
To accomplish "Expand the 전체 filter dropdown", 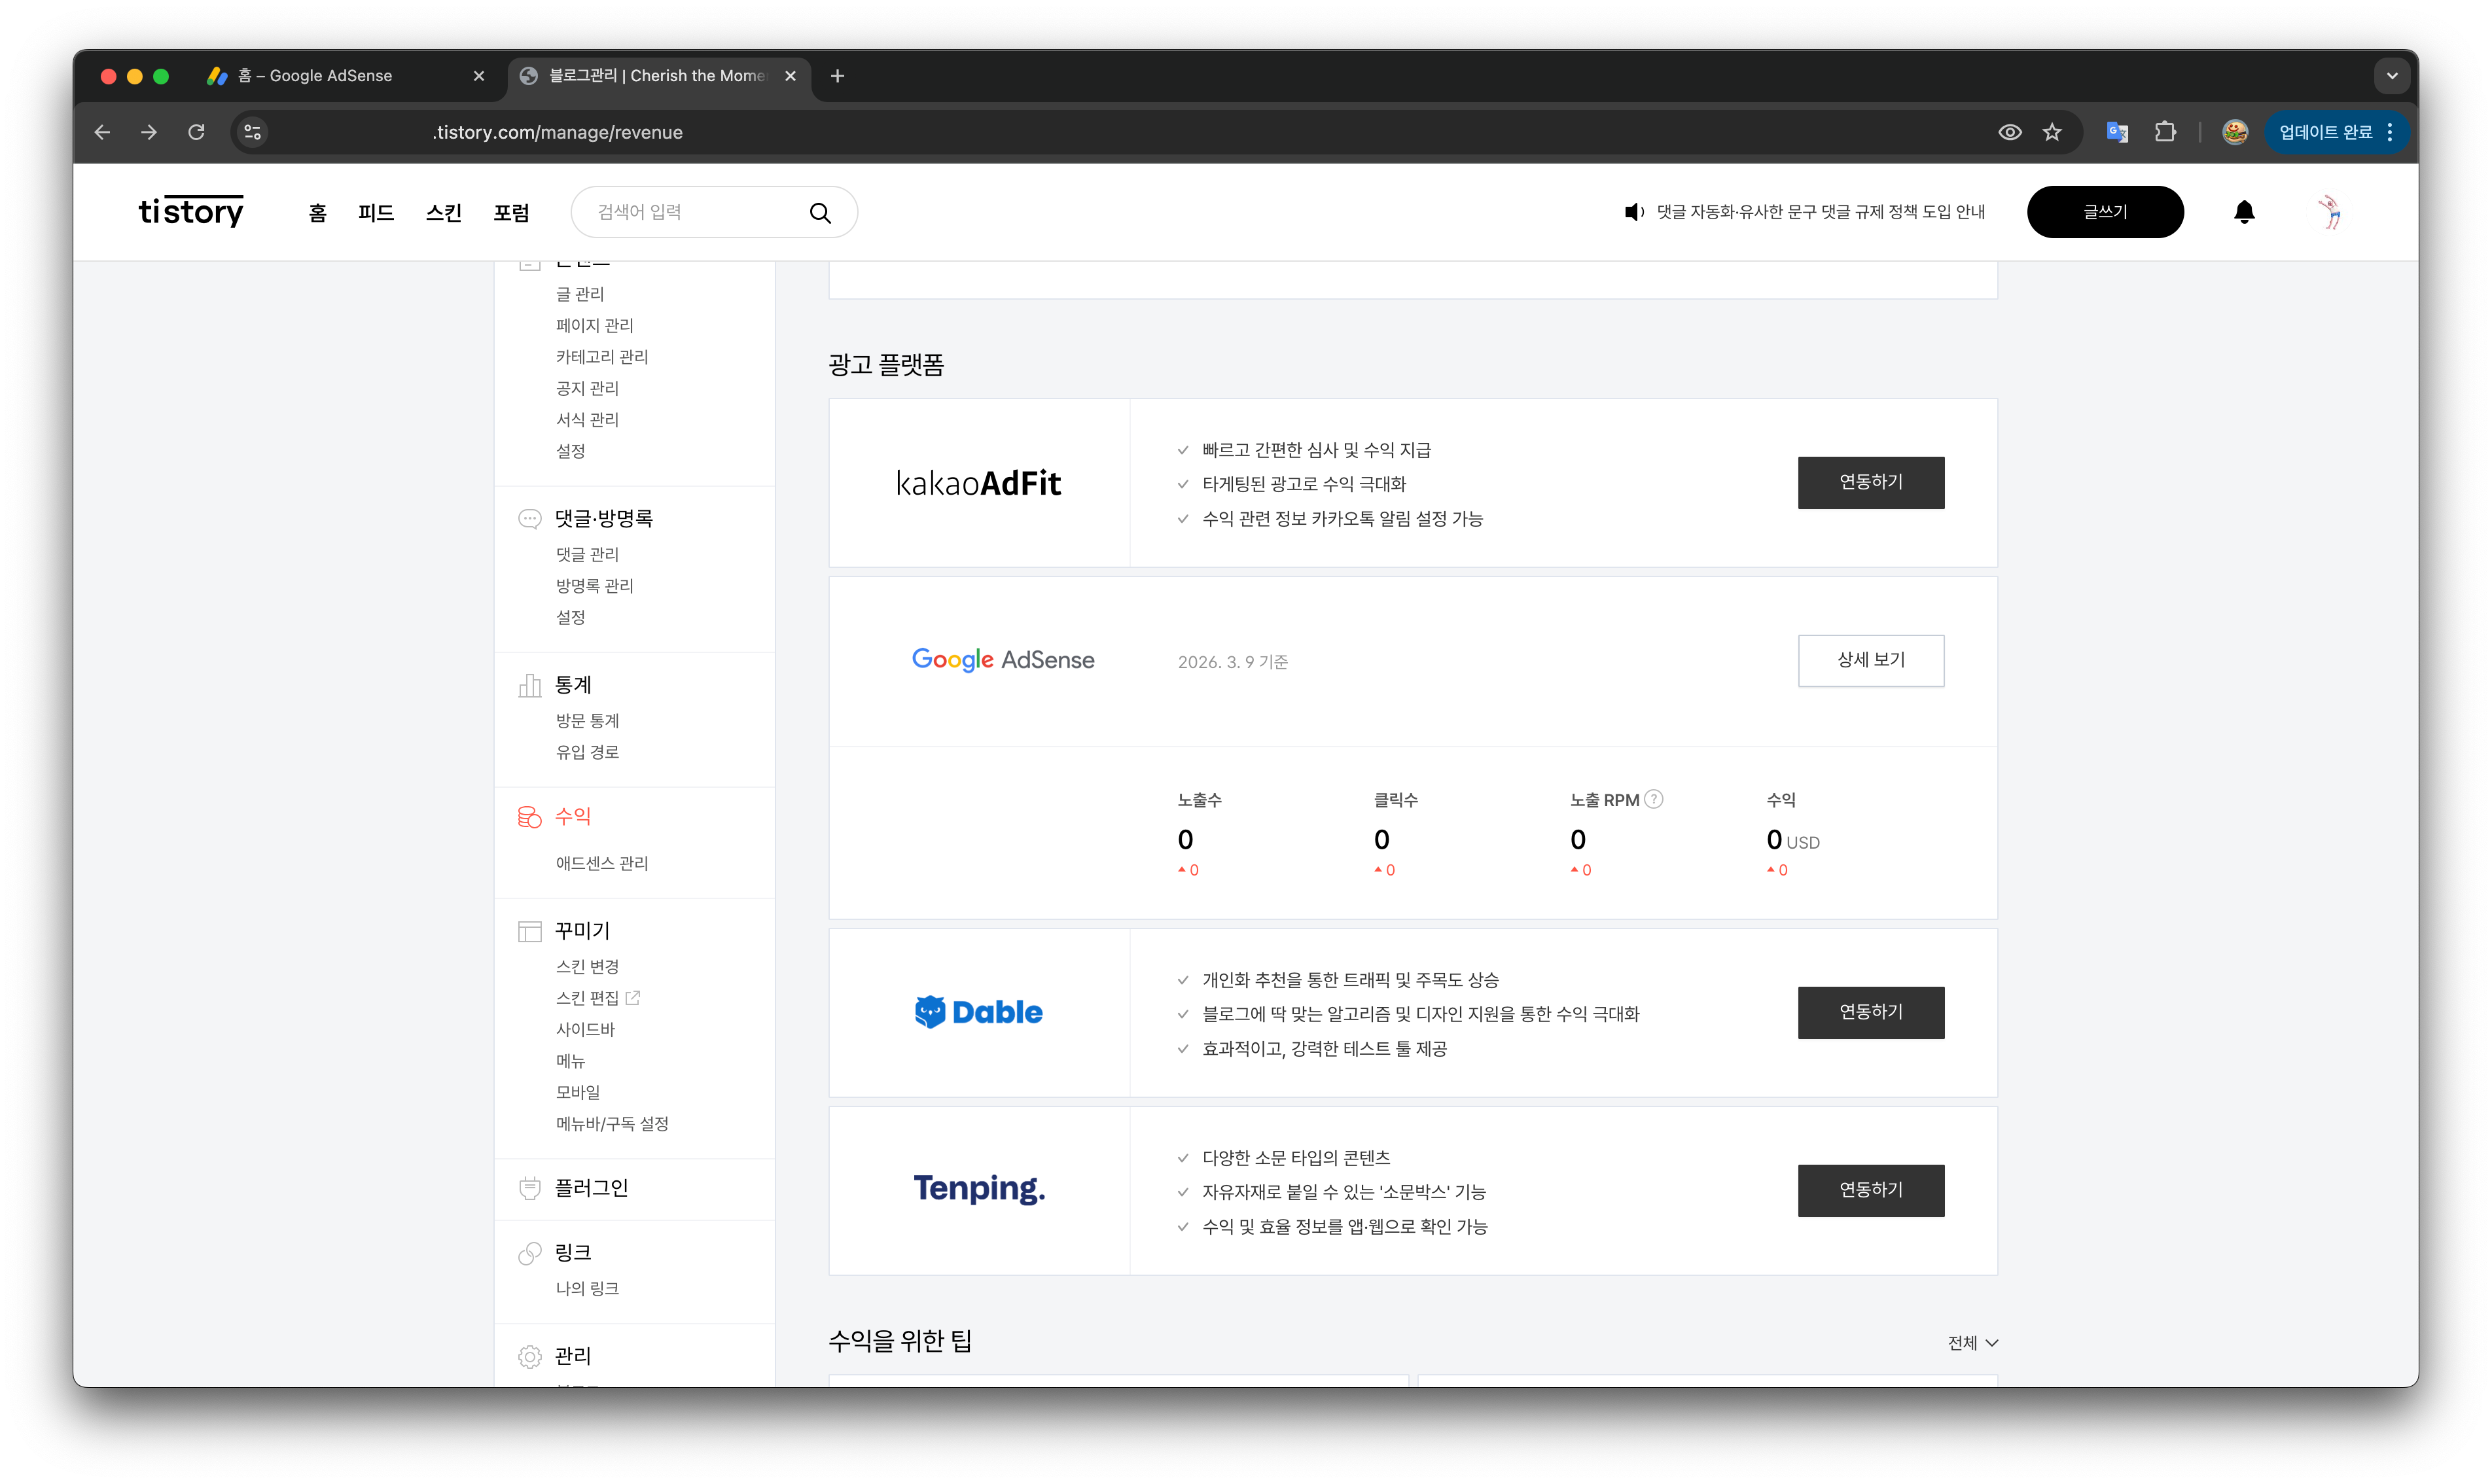I will [x=1972, y=1343].
